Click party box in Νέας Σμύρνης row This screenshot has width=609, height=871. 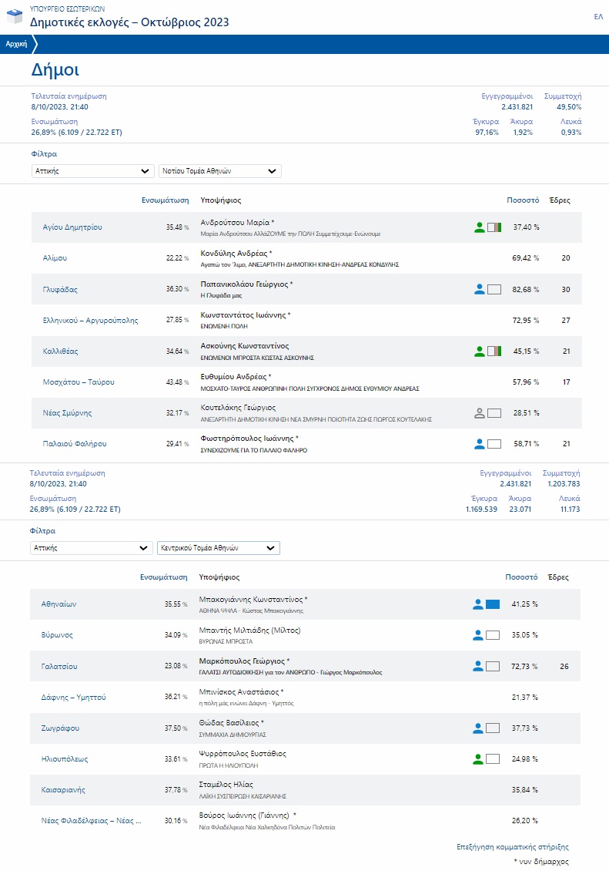(x=494, y=412)
